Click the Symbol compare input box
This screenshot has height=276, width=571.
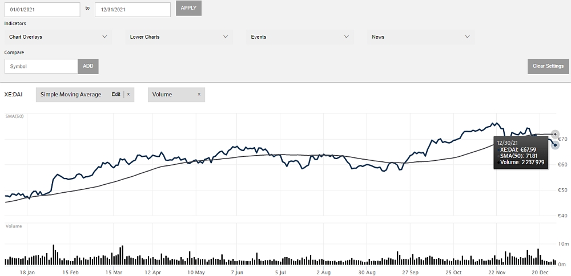[x=41, y=66]
